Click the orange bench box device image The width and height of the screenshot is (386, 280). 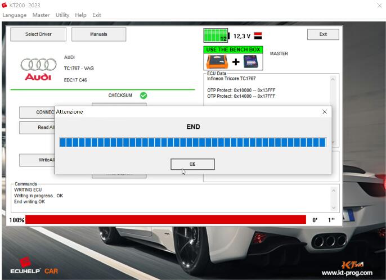[217, 61]
